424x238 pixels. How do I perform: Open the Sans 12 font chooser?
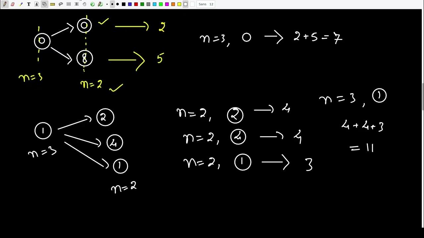[206, 4]
